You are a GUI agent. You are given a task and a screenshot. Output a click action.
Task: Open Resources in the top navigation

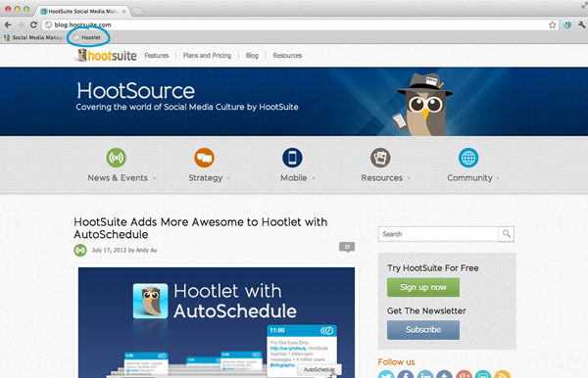click(287, 56)
